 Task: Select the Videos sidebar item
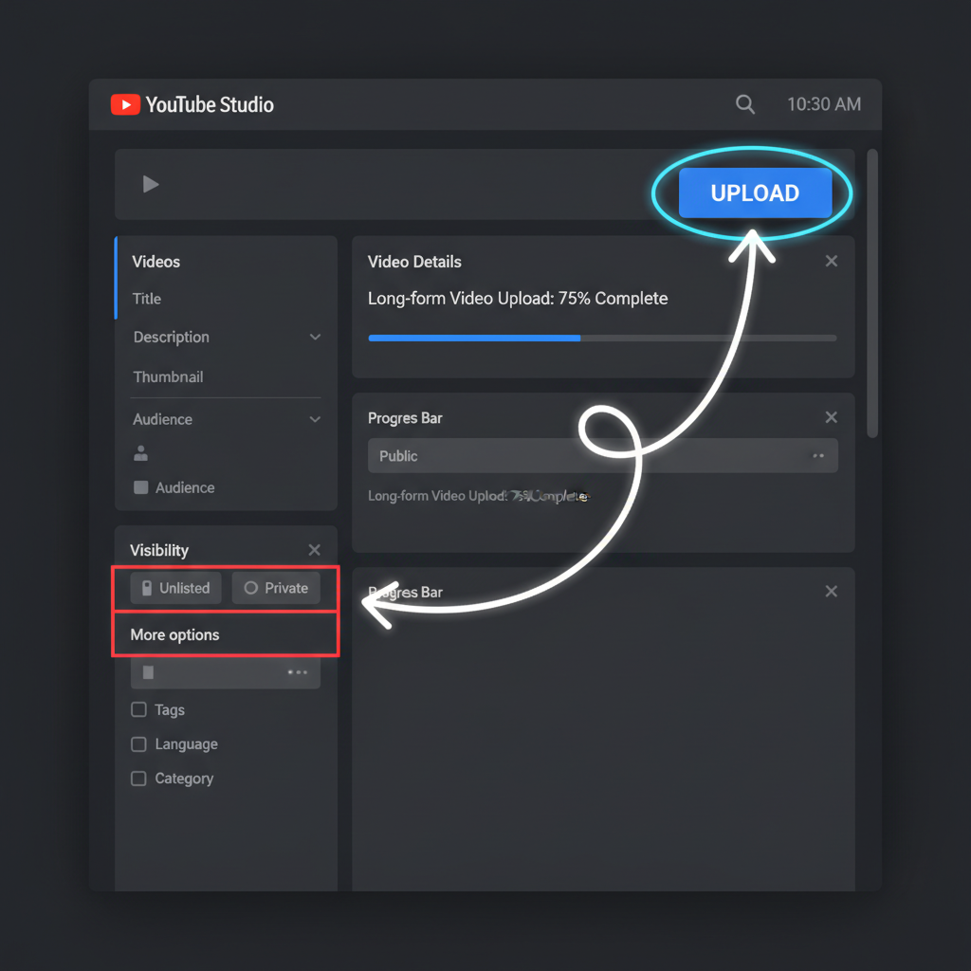tap(156, 262)
